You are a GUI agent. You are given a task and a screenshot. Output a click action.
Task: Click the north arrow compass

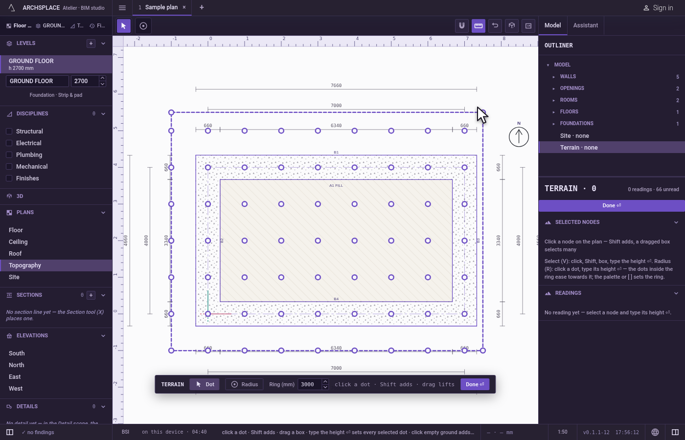519,136
